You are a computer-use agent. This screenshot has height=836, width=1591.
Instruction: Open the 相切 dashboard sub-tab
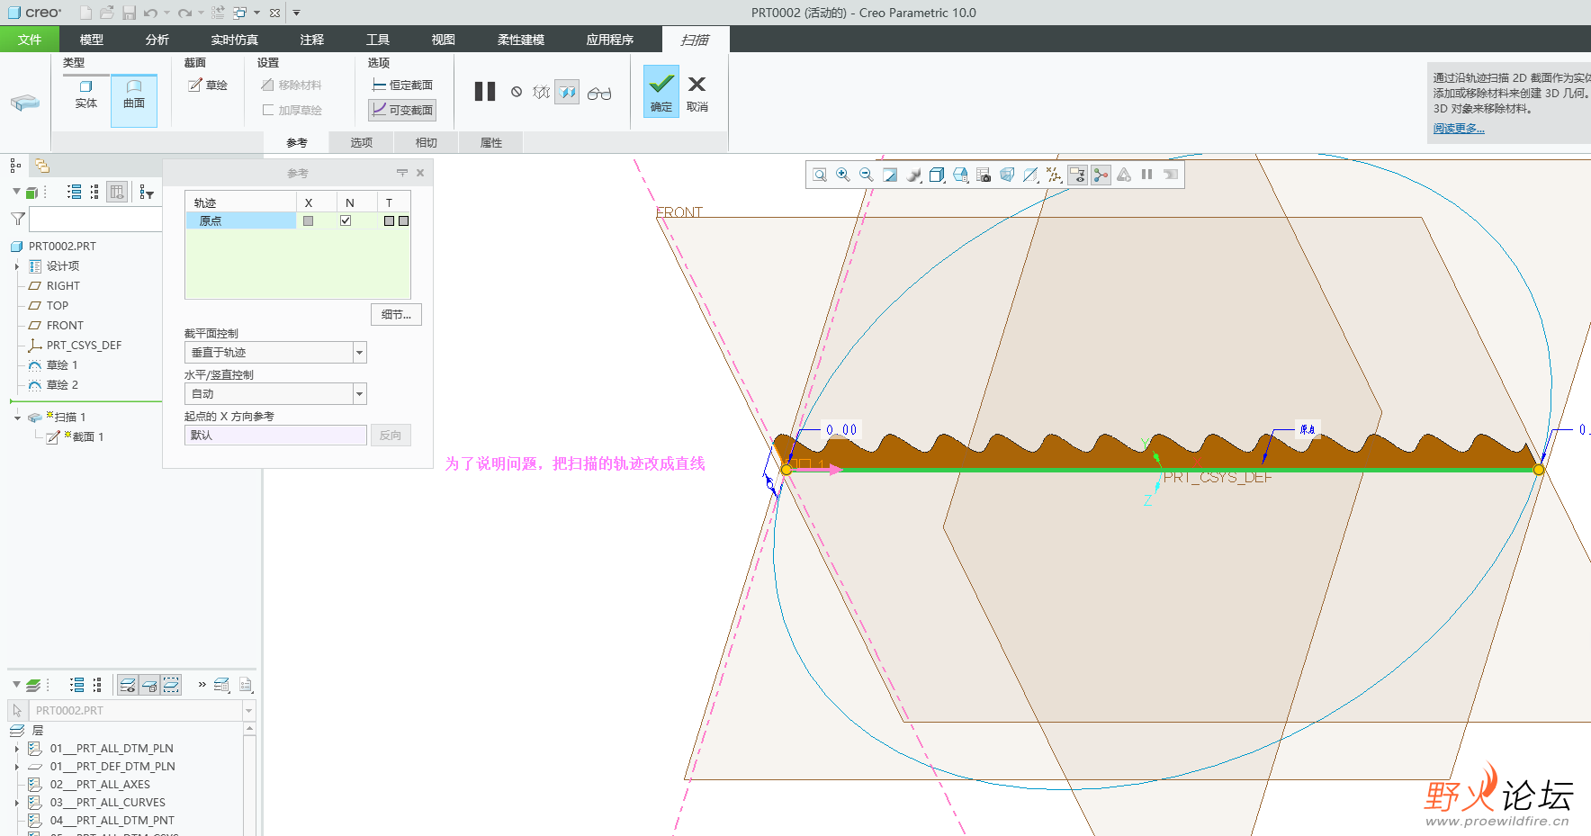pyautogui.click(x=427, y=142)
